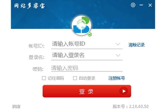Click the round customer service avatar logo
Viewport: 167px width, 111px height.
pyautogui.click(x=82, y=25)
